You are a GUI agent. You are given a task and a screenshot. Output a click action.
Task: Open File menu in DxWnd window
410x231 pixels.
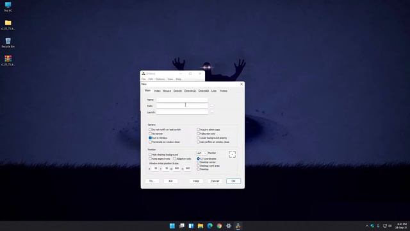[x=143, y=79]
